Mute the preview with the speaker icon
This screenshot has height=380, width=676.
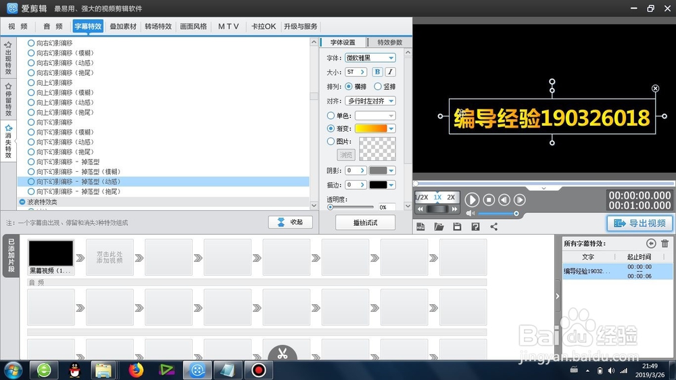point(470,214)
